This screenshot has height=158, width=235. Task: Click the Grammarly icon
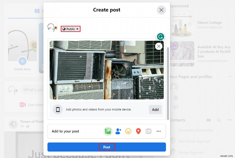(160, 37)
